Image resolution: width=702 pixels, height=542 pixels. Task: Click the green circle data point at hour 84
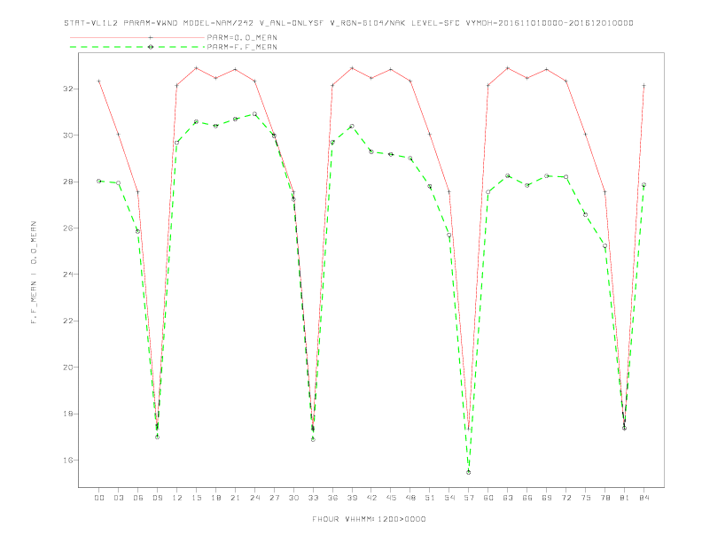coord(643,185)
